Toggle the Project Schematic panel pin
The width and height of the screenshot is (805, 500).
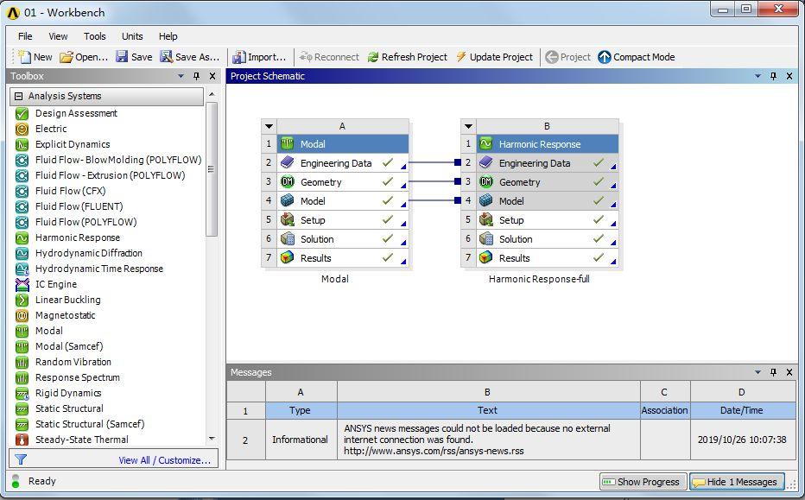tap(773, 76)
